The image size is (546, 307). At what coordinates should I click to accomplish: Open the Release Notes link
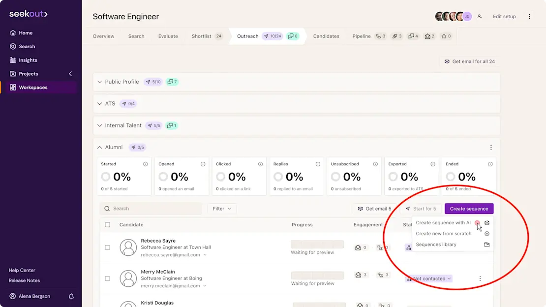pyautogui.click(x=25, y=280)
